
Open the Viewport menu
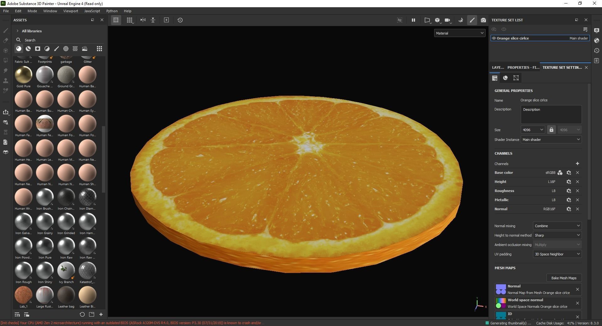[70, 11]
